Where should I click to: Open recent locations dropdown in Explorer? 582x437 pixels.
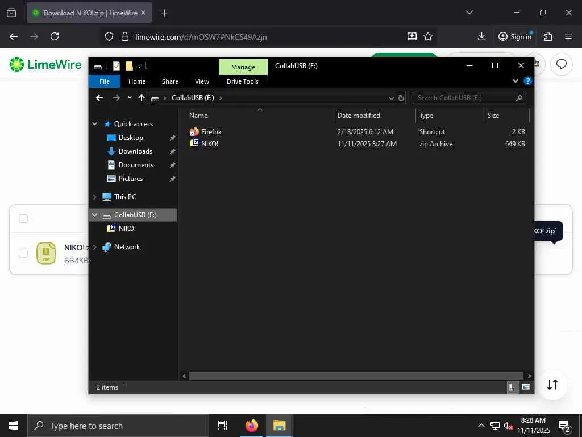pos(130,98)
